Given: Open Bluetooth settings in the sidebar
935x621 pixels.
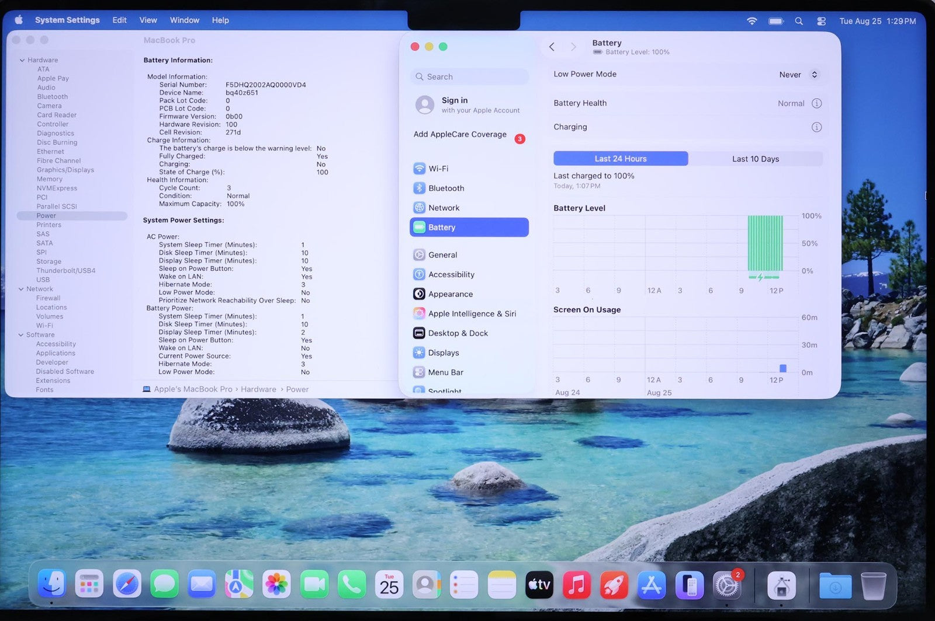Looking at the screenshot, I should 469,189.
